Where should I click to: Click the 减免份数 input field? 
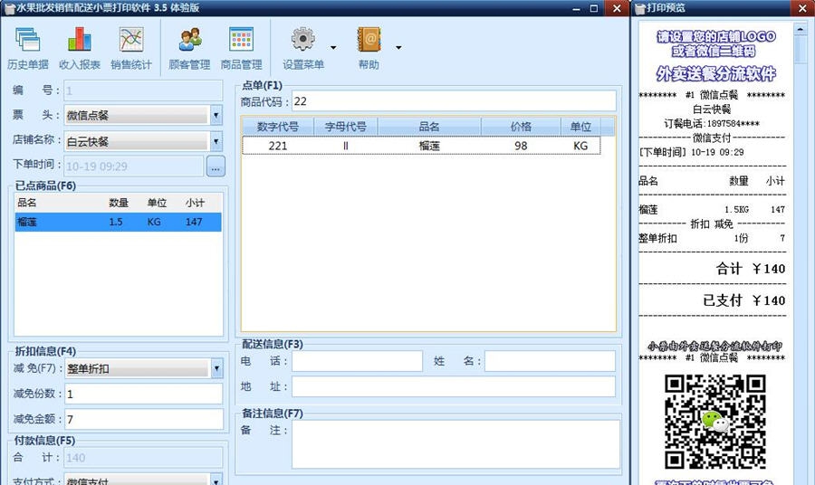144,394
